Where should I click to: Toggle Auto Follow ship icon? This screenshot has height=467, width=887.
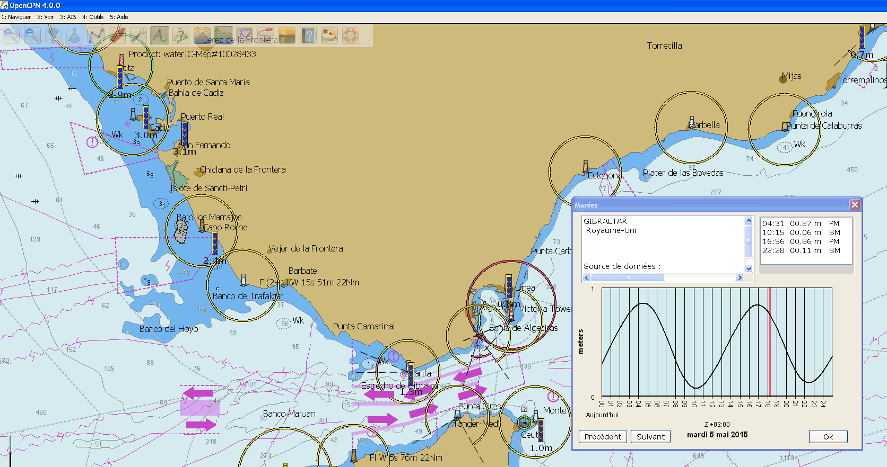coord(117,35)
